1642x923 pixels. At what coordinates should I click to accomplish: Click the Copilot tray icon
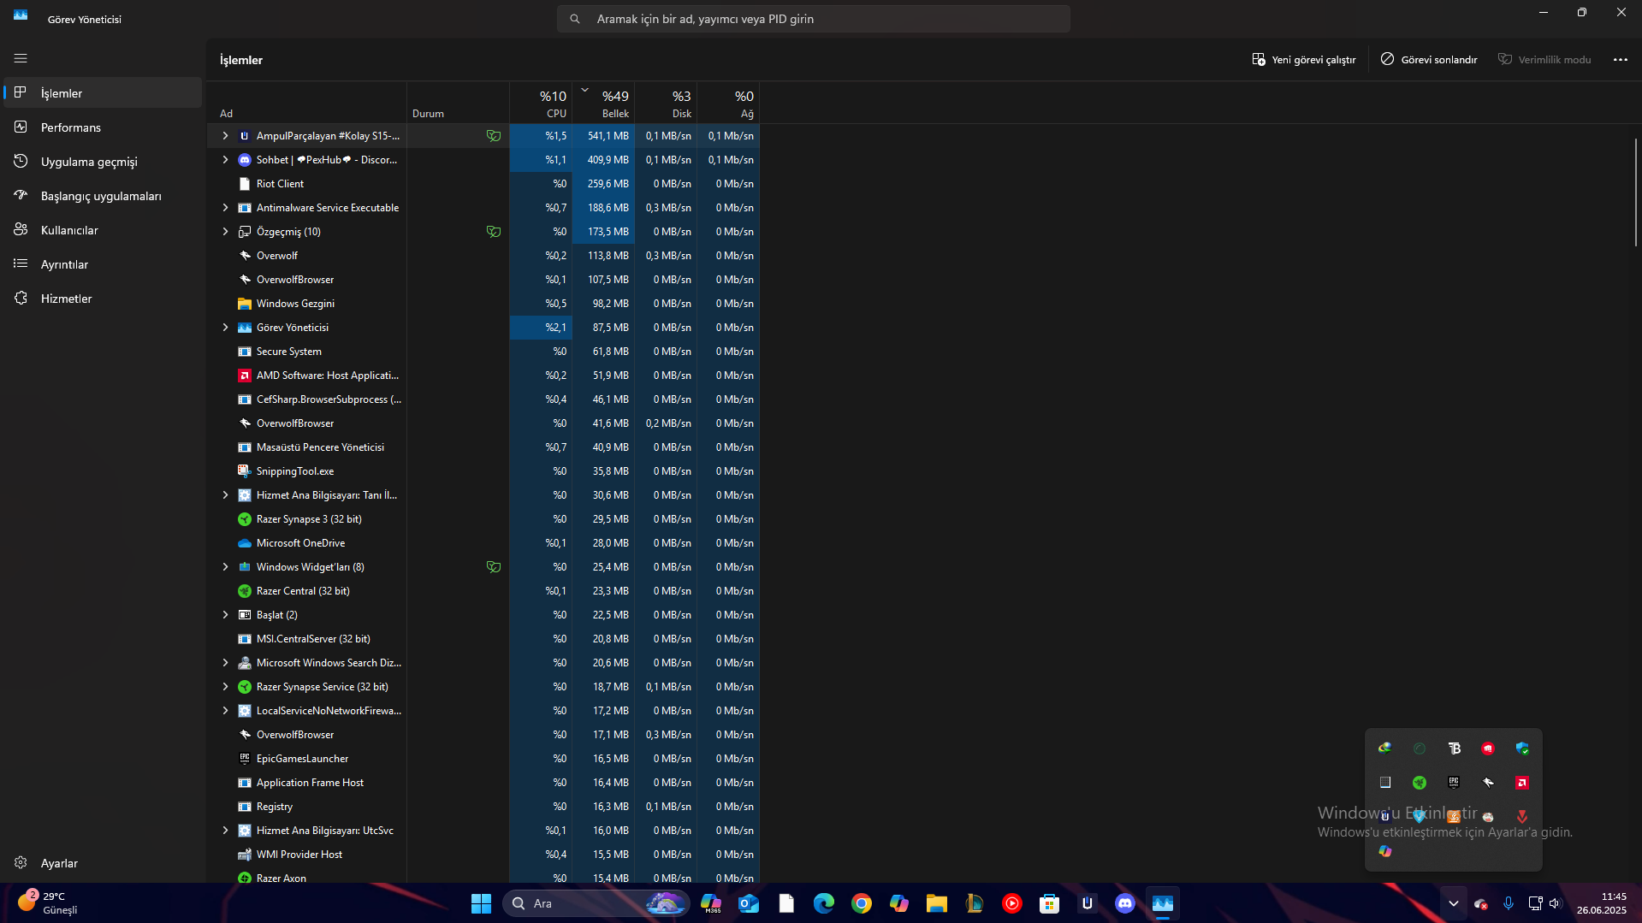click(1384, 851)
